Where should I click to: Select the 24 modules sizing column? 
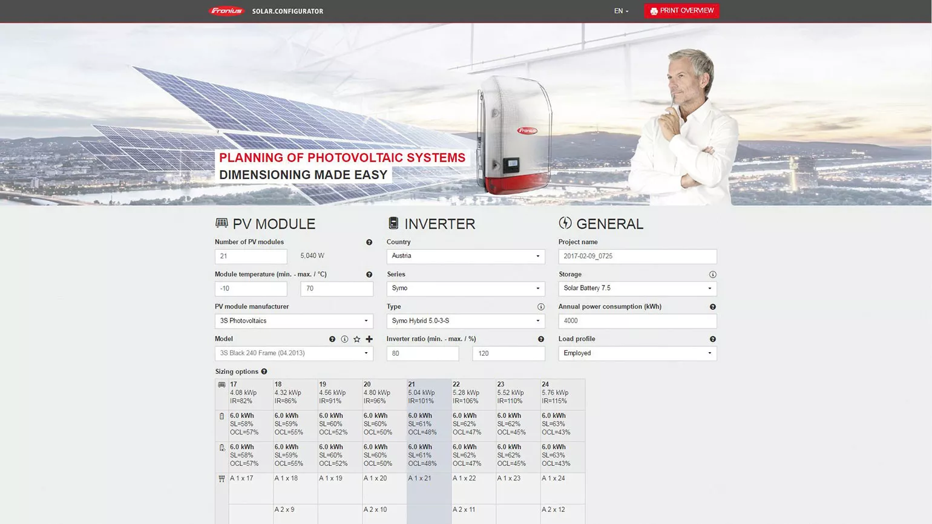pos(563,395)
